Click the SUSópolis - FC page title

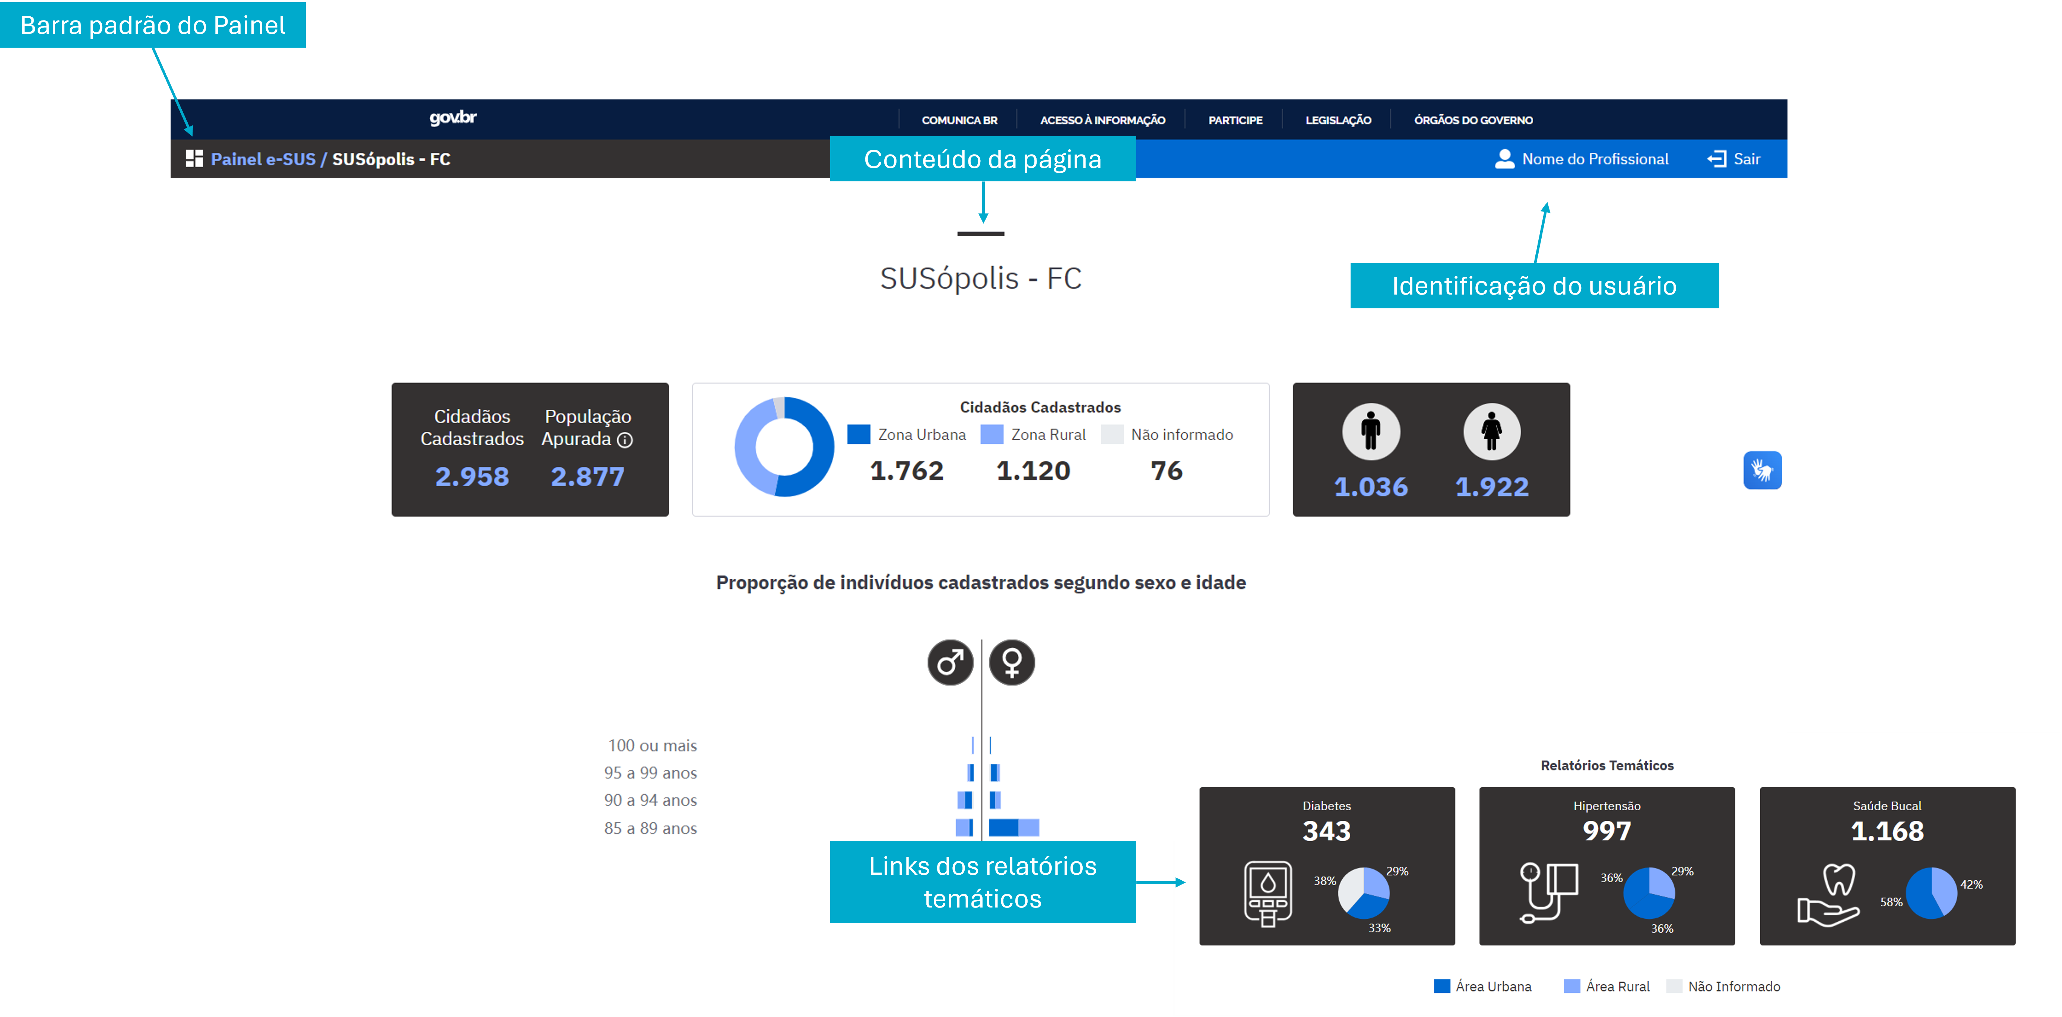[x=981, y=279]
